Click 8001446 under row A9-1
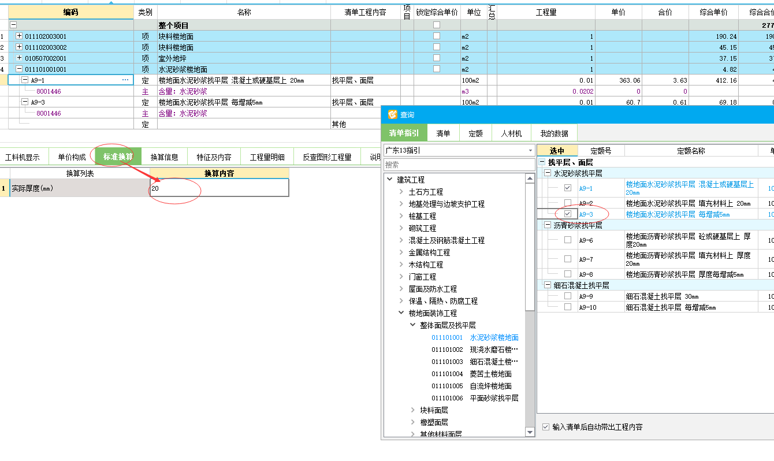Image resolution: width=774 pixels, height=461 pixels. [x=49, y=91]
